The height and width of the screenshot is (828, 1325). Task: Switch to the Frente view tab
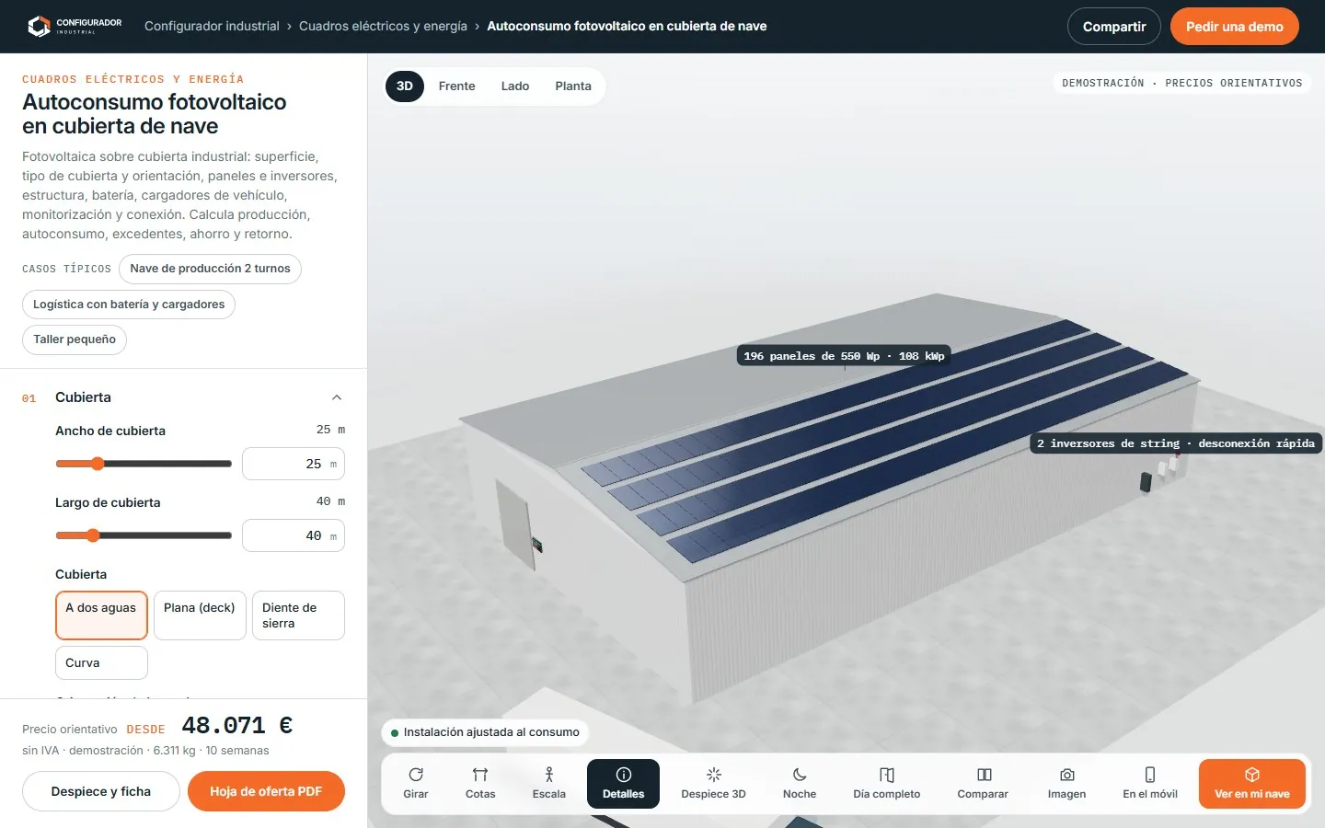click(x=457, y=86)
